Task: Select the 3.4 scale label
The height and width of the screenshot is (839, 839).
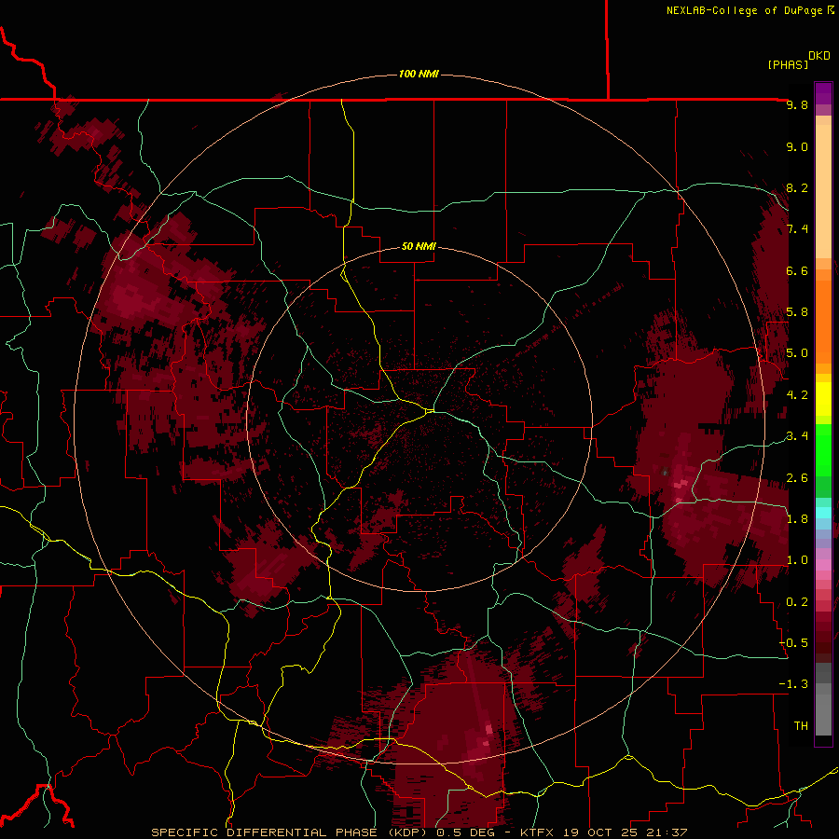Action: [x=797, y=436]
